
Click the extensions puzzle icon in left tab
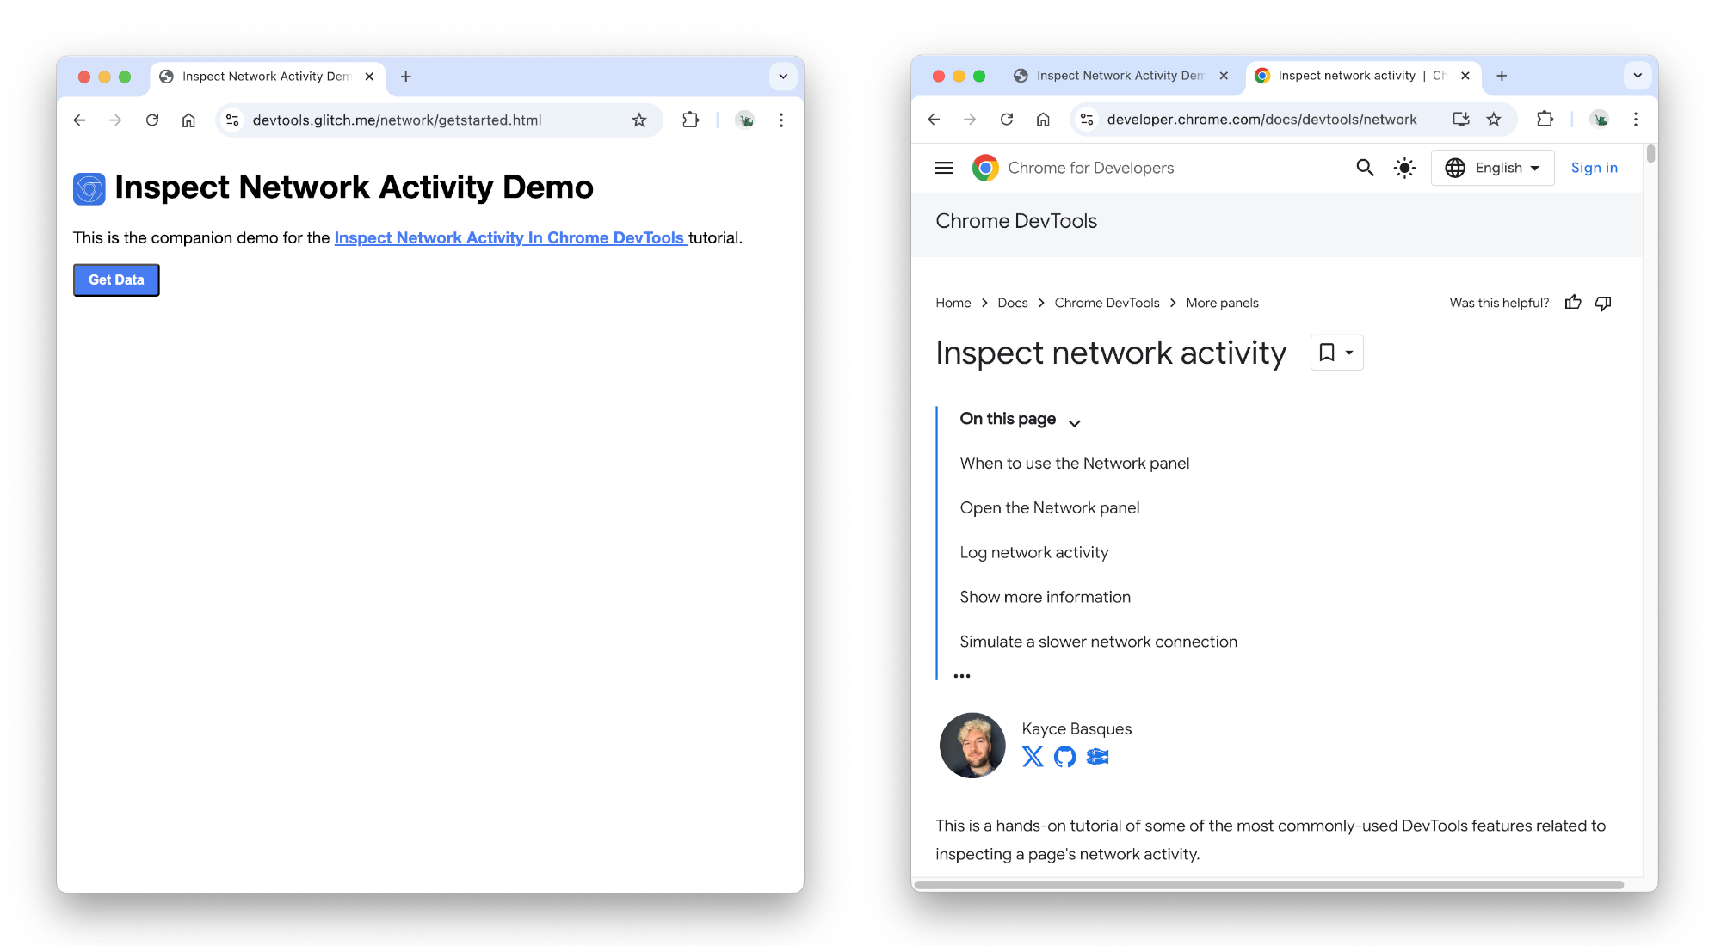pyautogui.click(x=688, y=120)
